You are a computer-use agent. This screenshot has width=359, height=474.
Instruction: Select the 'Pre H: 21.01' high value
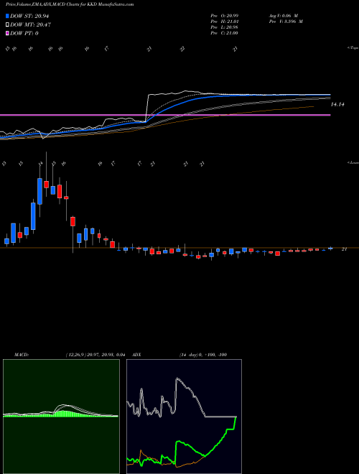coord(224,22)
